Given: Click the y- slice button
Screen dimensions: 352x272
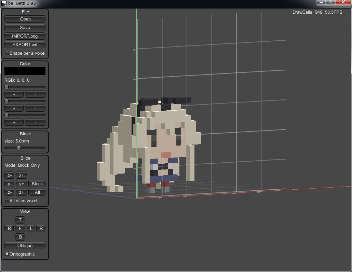Looking at the screenshot, I should coord(10,184).
